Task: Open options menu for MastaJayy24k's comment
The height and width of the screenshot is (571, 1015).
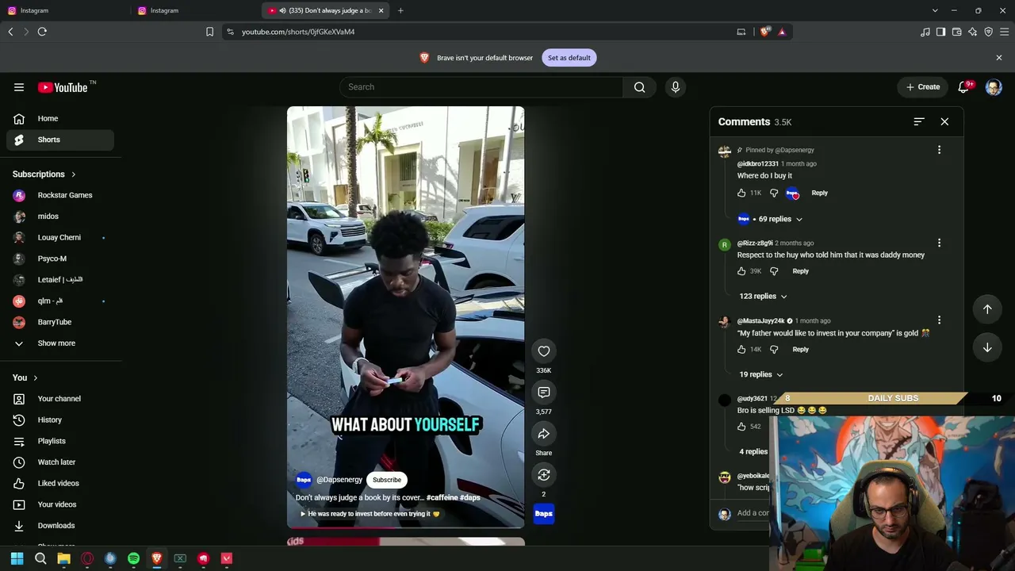Action: 939,321
